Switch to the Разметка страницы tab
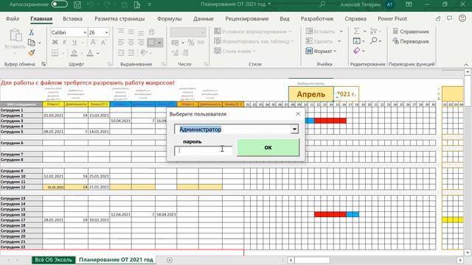 point(119,18)
